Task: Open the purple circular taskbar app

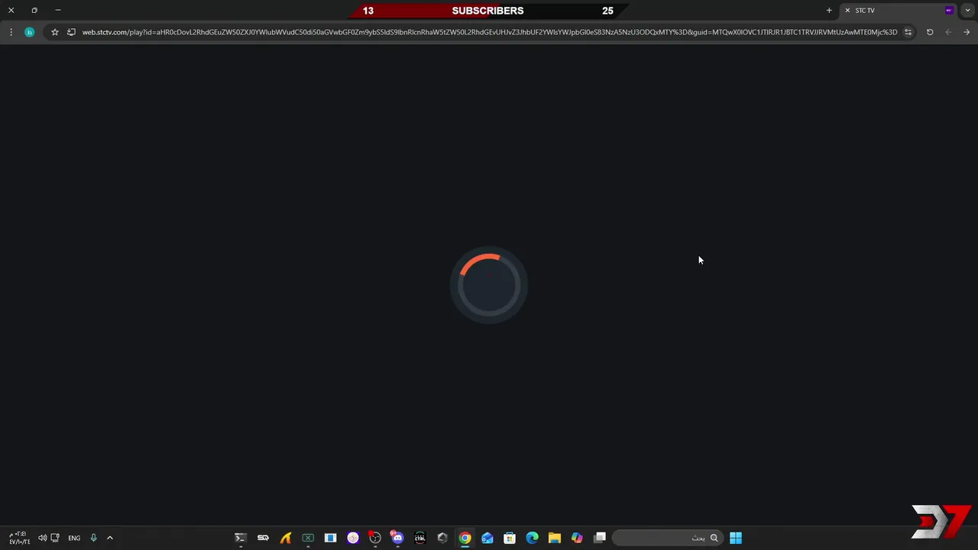Action: click(353, 538)
